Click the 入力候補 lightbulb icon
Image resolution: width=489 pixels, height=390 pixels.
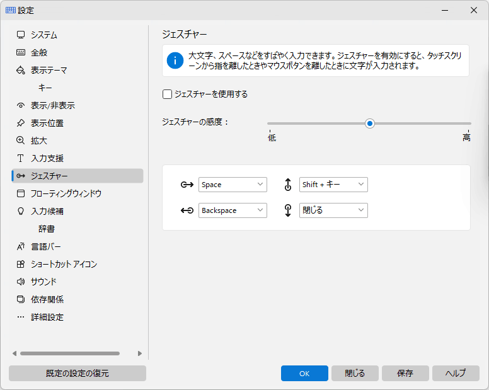(21, 211)
